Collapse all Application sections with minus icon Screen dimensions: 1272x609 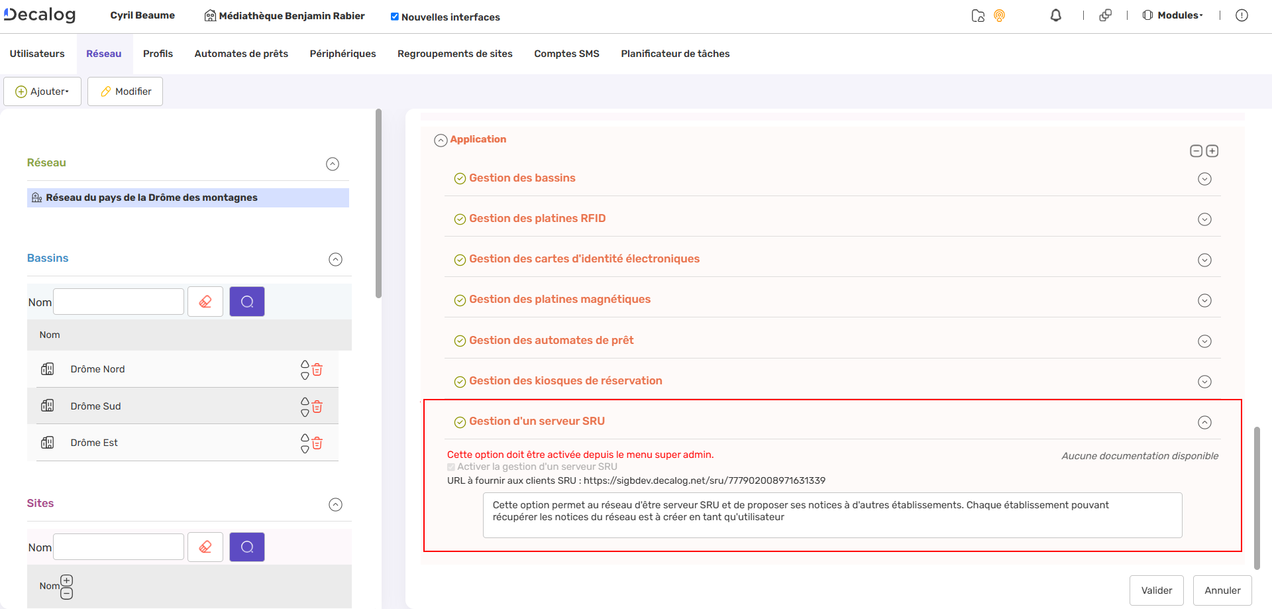[1196, 151]
